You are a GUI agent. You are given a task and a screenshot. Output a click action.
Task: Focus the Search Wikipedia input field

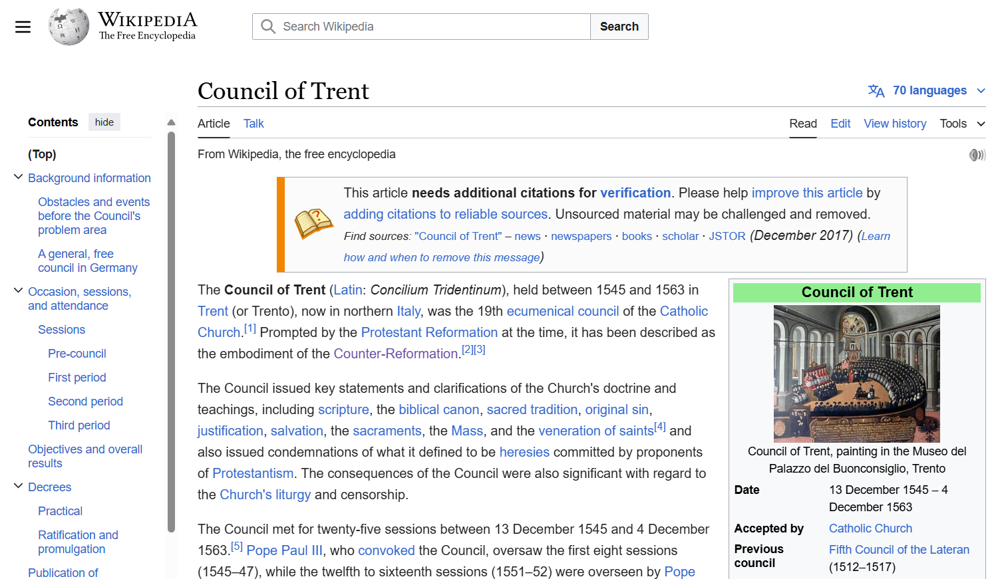pyautogui.click(x=421, y=27)
